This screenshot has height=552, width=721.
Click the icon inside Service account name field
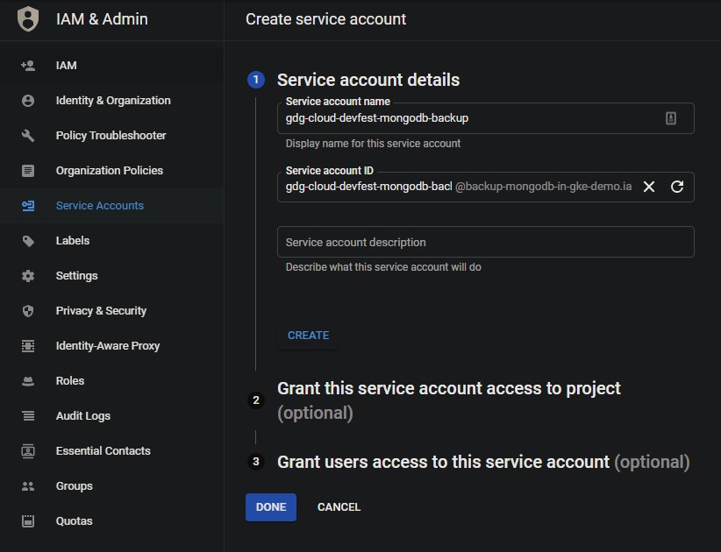(x=671, y=118)
